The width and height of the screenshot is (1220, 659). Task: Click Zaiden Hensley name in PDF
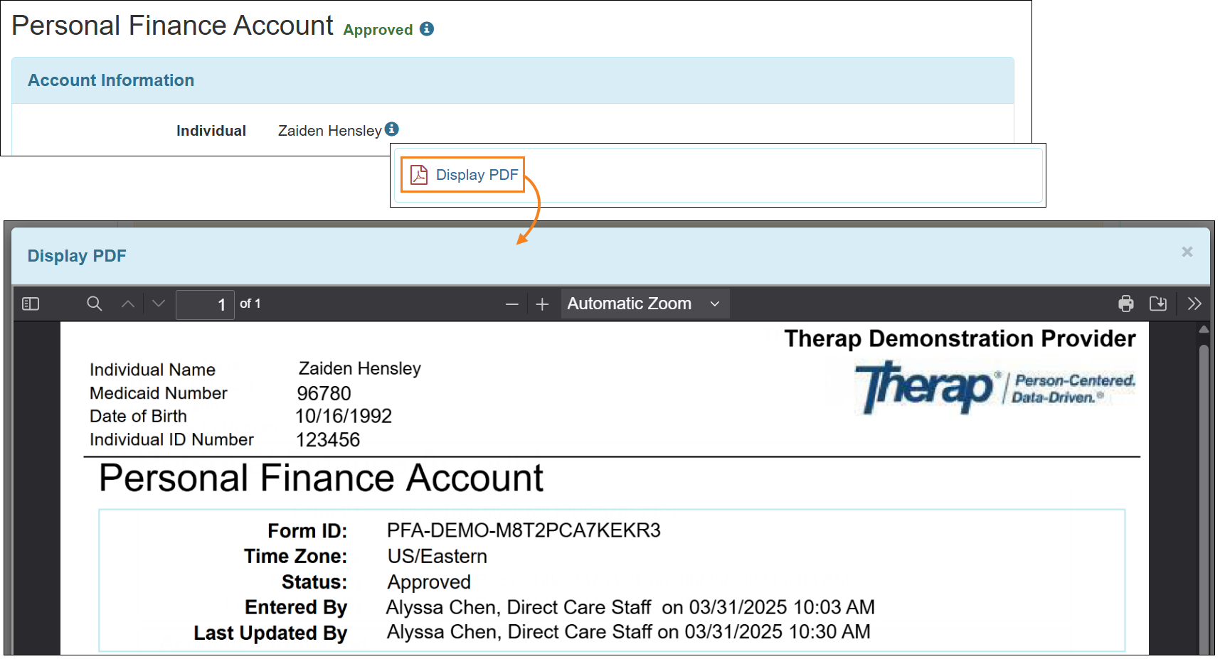point(359,368)
